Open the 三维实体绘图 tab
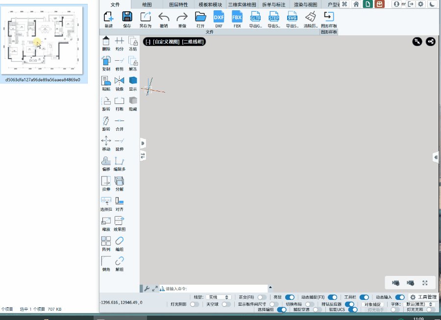Image resolution: width=441 pixels, height=320 pixels. click(x=242, y=4)
